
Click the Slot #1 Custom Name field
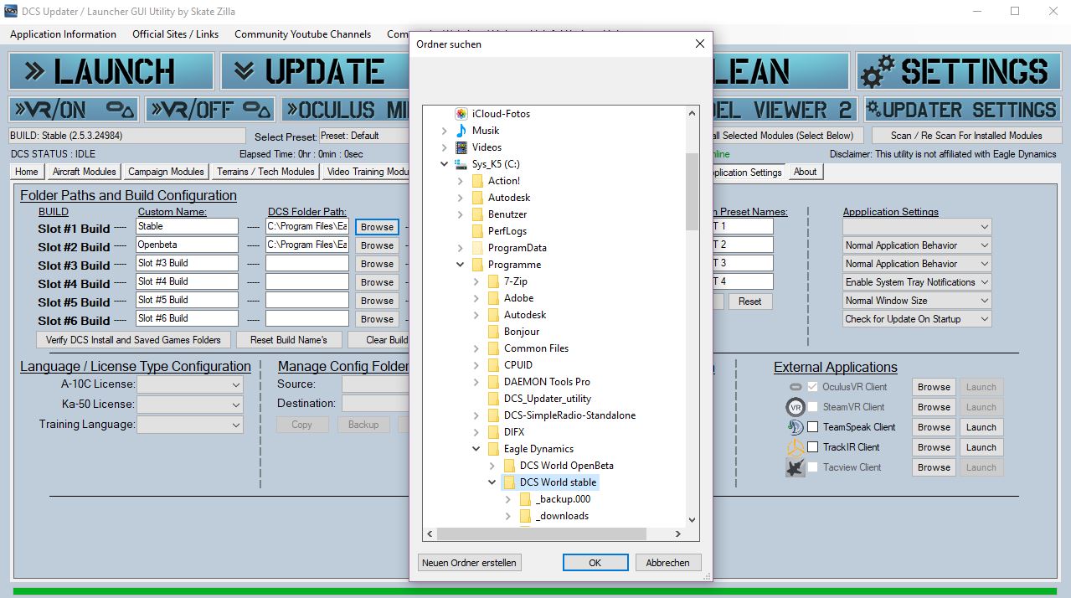pyautogui.click(x=188, y=226)
